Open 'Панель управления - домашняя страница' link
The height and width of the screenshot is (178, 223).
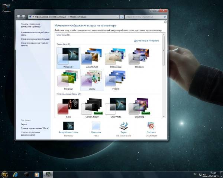click(31, 25)
